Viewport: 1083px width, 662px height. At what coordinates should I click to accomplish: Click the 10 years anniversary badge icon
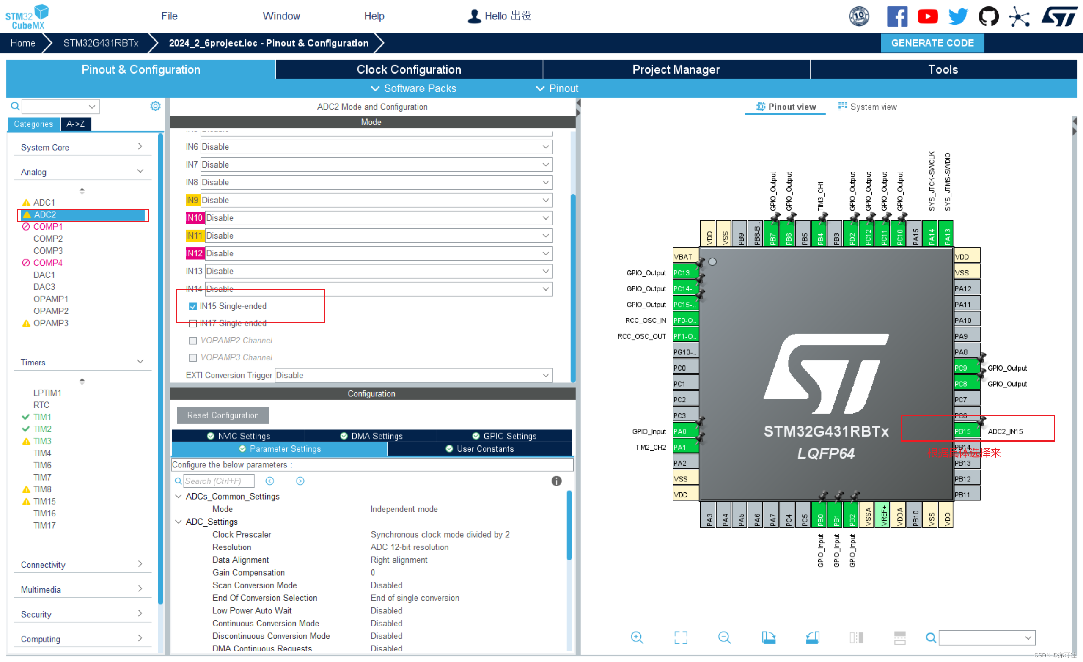pos(859,16)
